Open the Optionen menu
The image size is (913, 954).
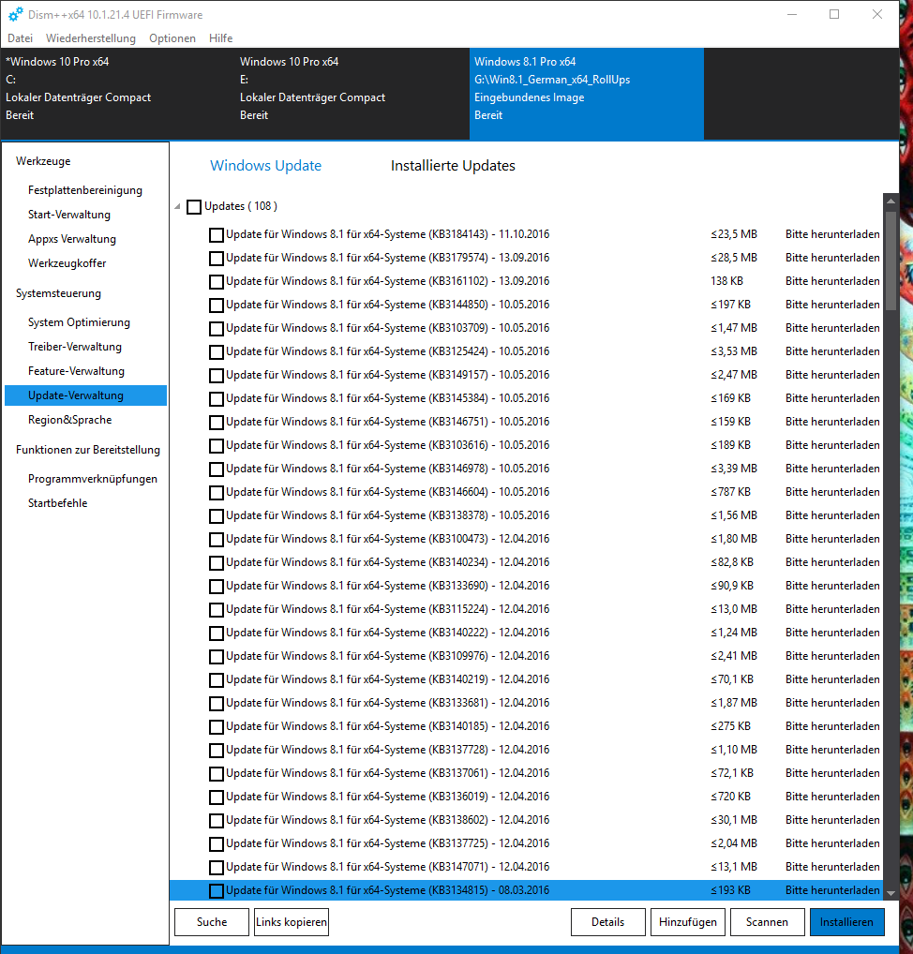pyautogui.click(x=172, y=38)
